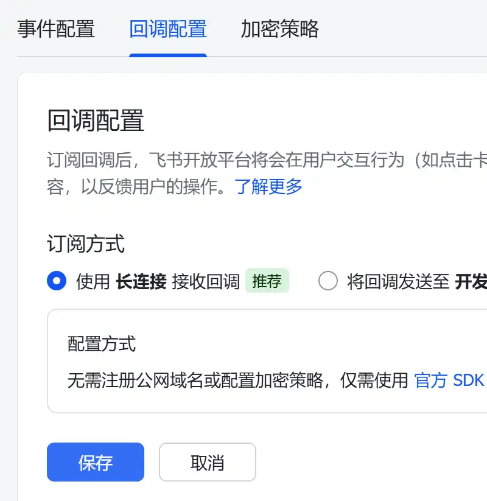Click the green 推荐 badge
The image size is (487, 501).
pyautogui.click(x=267, y=281)
